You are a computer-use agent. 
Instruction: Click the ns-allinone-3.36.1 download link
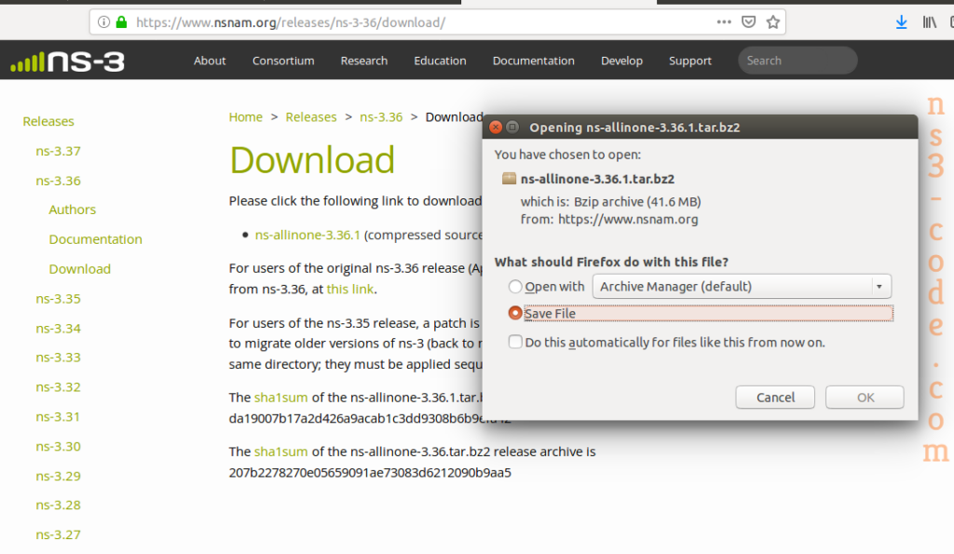tap(307, 235)
